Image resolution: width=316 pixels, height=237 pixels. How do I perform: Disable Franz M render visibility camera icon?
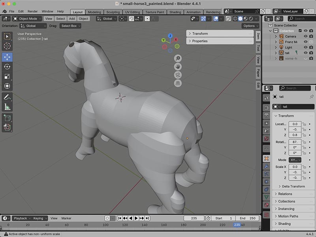point(312,42)
